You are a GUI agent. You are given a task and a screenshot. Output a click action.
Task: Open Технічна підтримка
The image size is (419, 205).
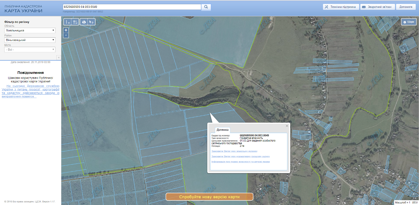(340, 7)
